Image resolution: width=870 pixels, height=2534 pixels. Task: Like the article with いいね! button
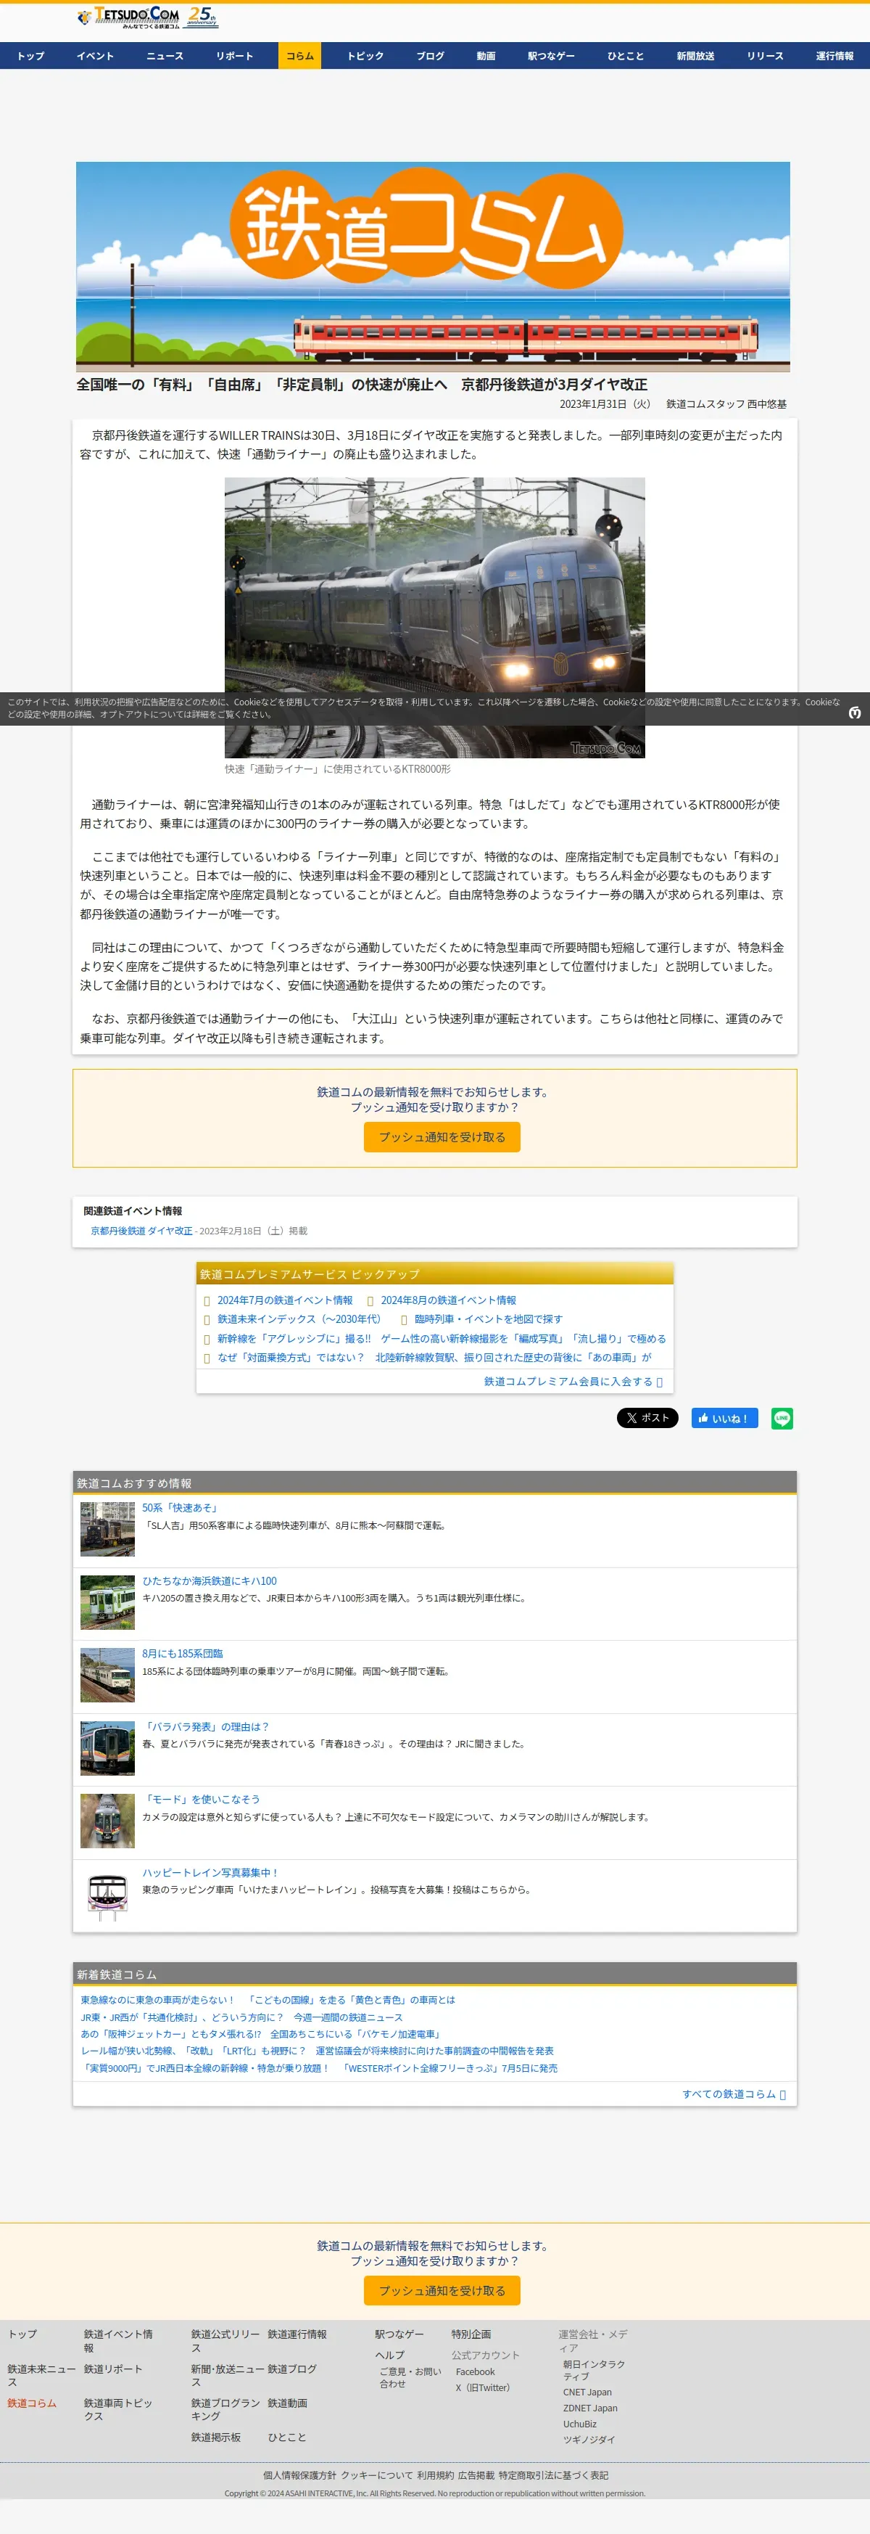(x=724, y=1417)
